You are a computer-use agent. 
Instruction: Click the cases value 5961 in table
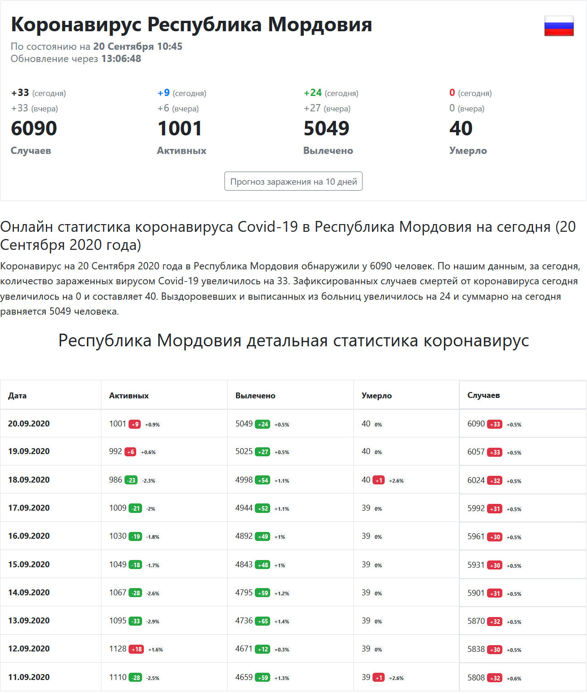tap(476, 536)
